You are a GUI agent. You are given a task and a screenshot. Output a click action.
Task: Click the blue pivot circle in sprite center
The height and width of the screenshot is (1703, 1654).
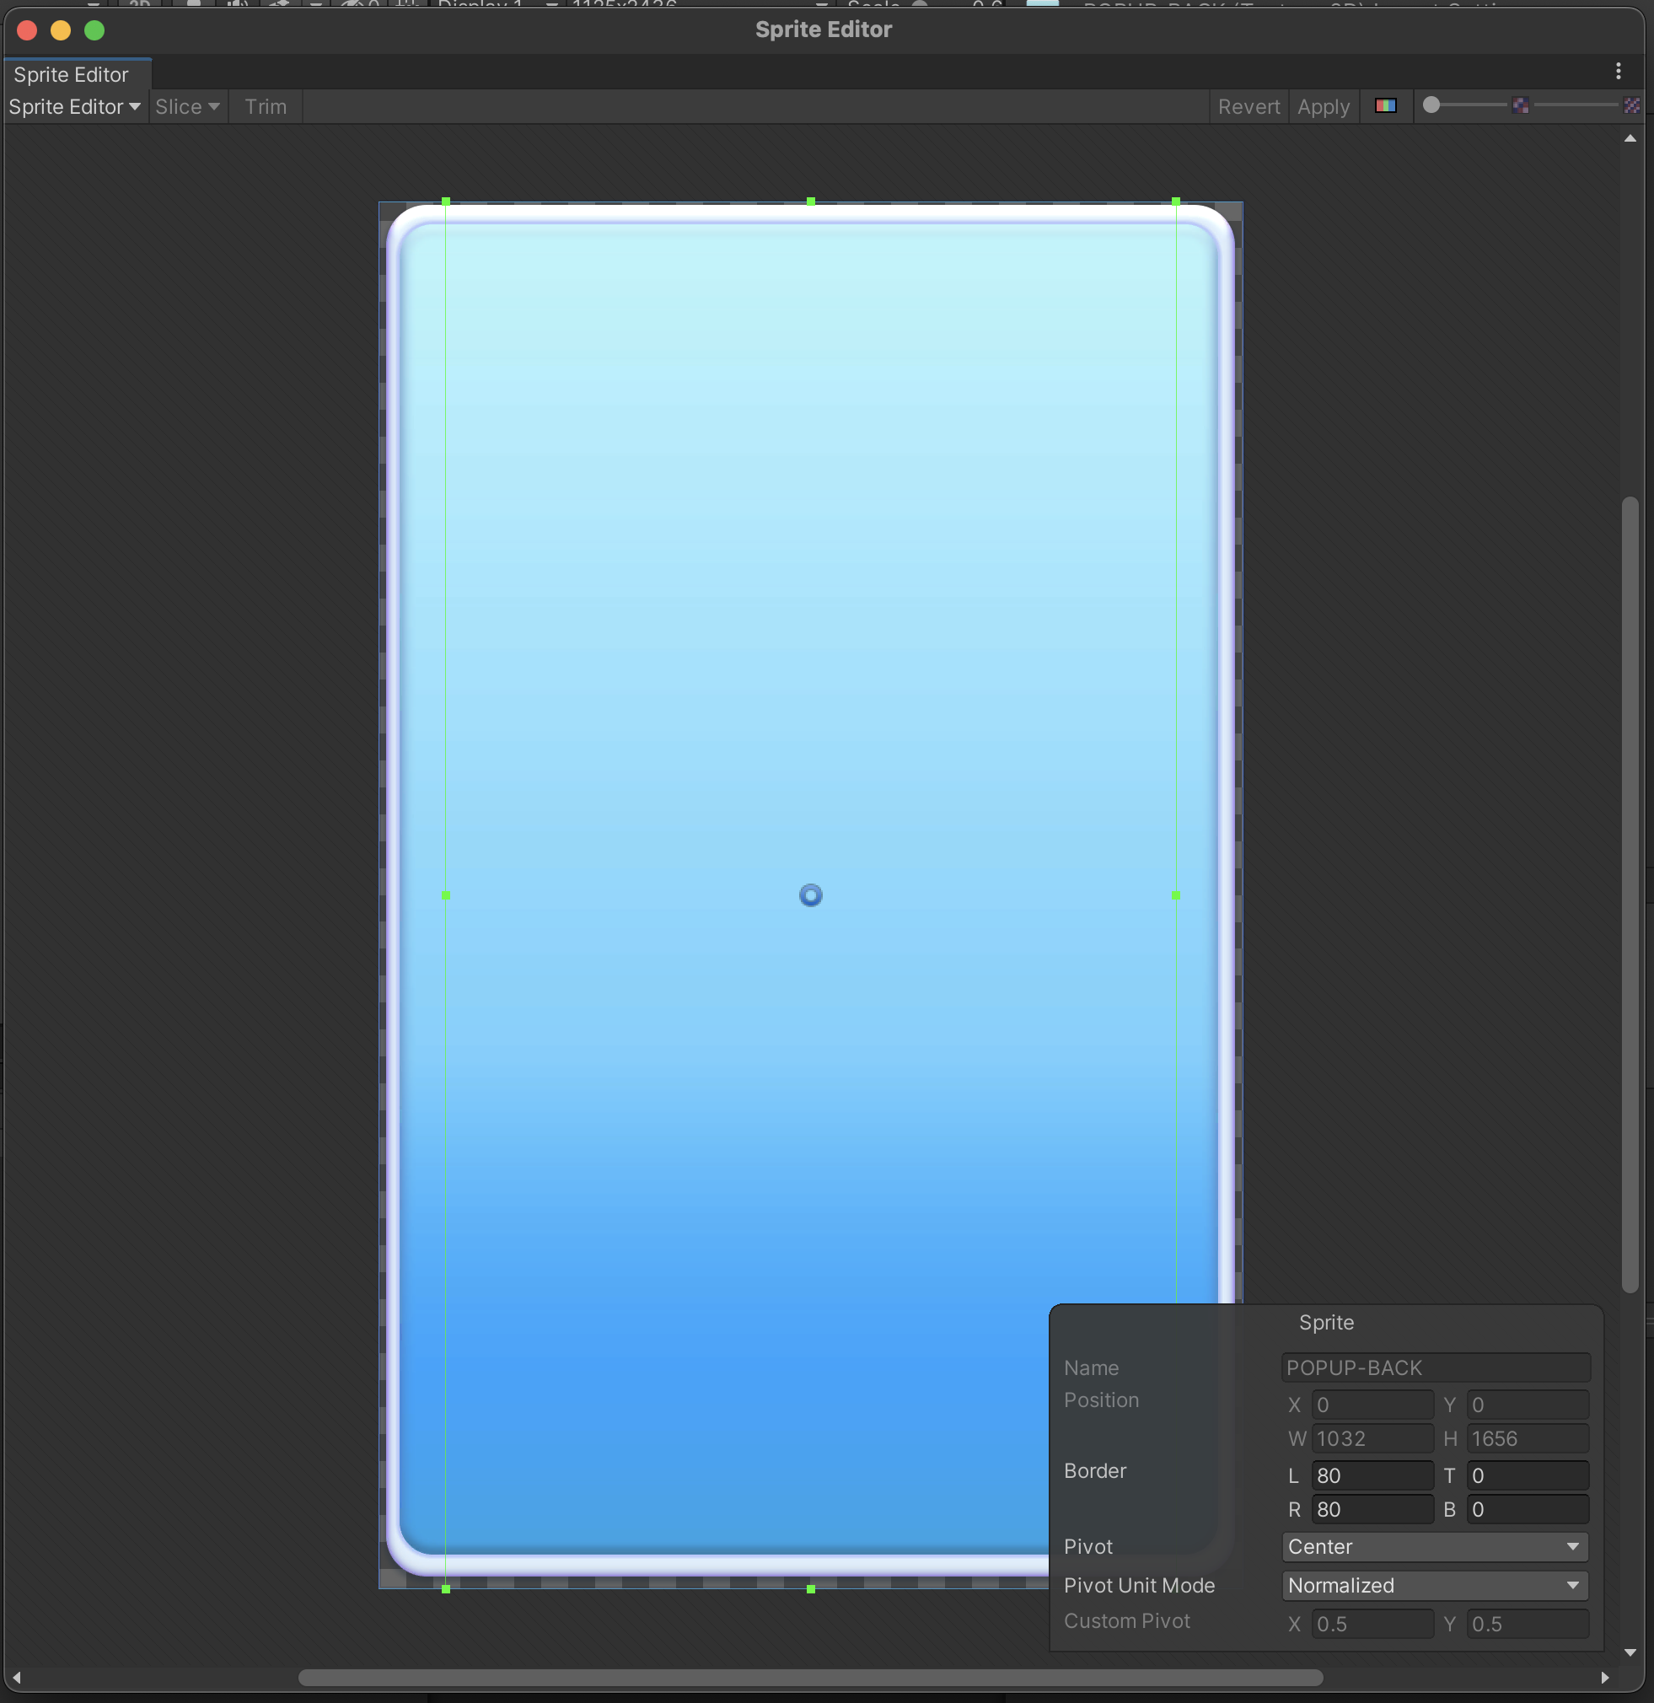pyautogui.click(x=809, y=895)
